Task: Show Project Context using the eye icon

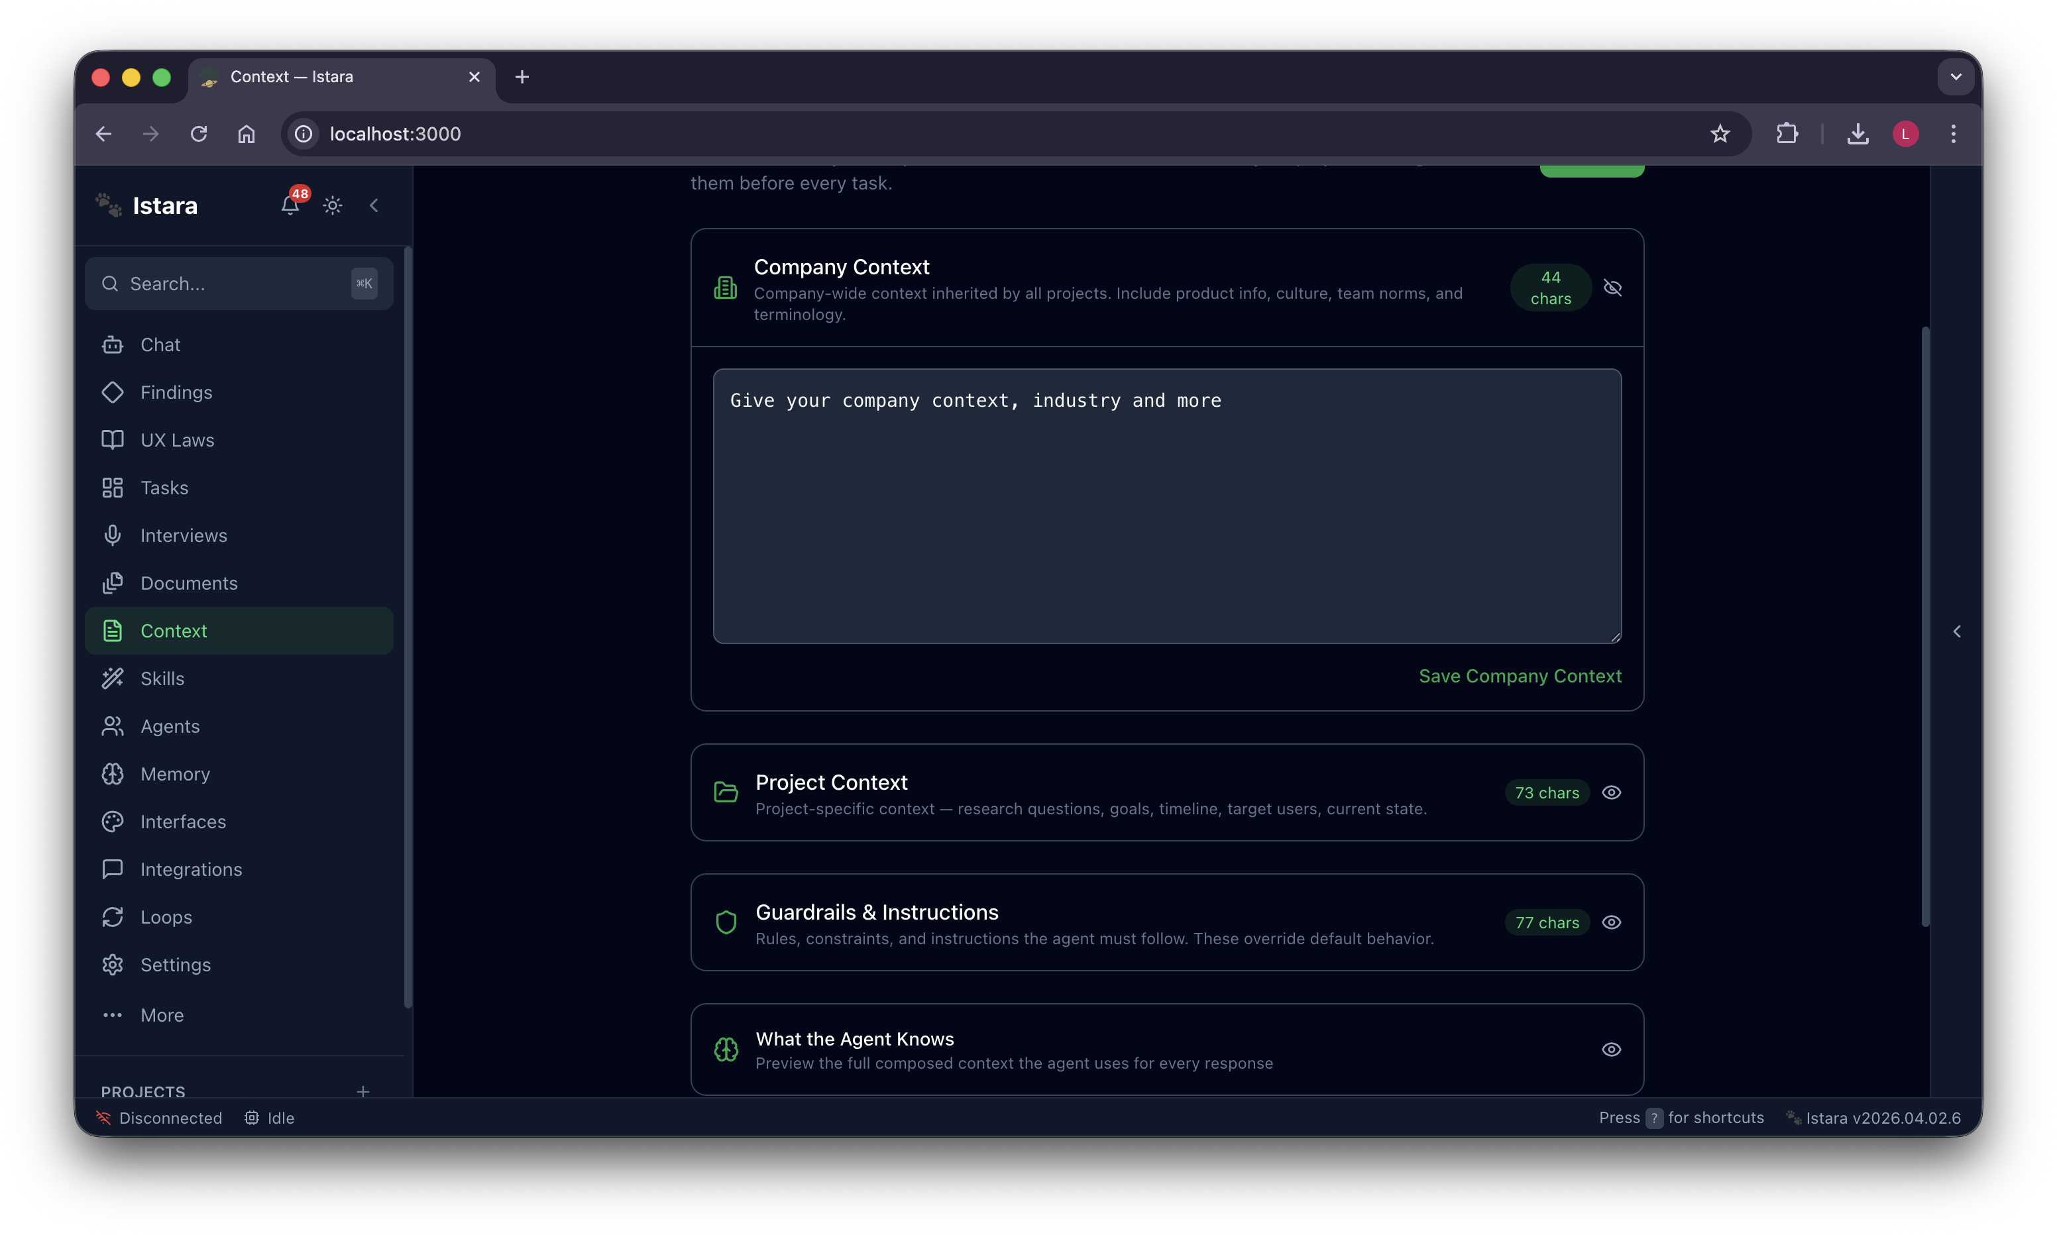Action: pyautogui.click(x=1612, y=792)
